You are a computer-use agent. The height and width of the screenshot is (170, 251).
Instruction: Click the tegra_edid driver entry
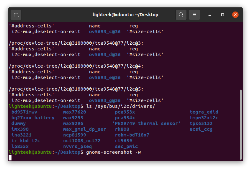click(x=204, y=112)
